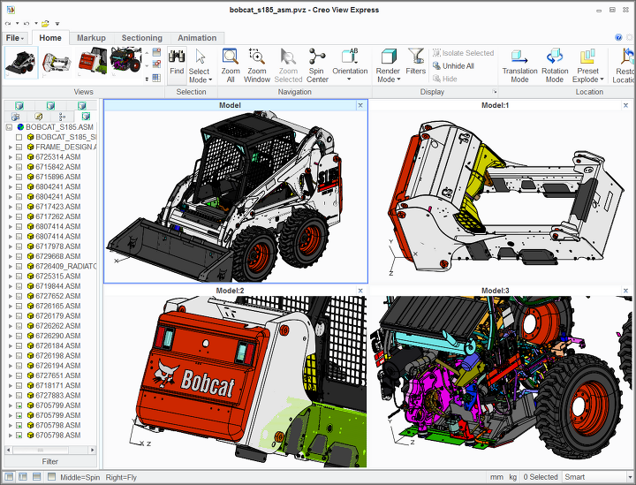Image resolution: width=636 pixels, height=485 pixels.
Task: Click the third layout icon in status bar
Action: pyautogui.click(x=36, y=476)
